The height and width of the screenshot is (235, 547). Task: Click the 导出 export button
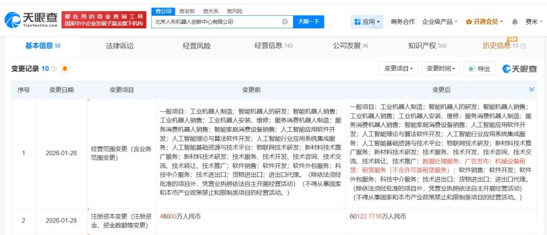point(479,68)
